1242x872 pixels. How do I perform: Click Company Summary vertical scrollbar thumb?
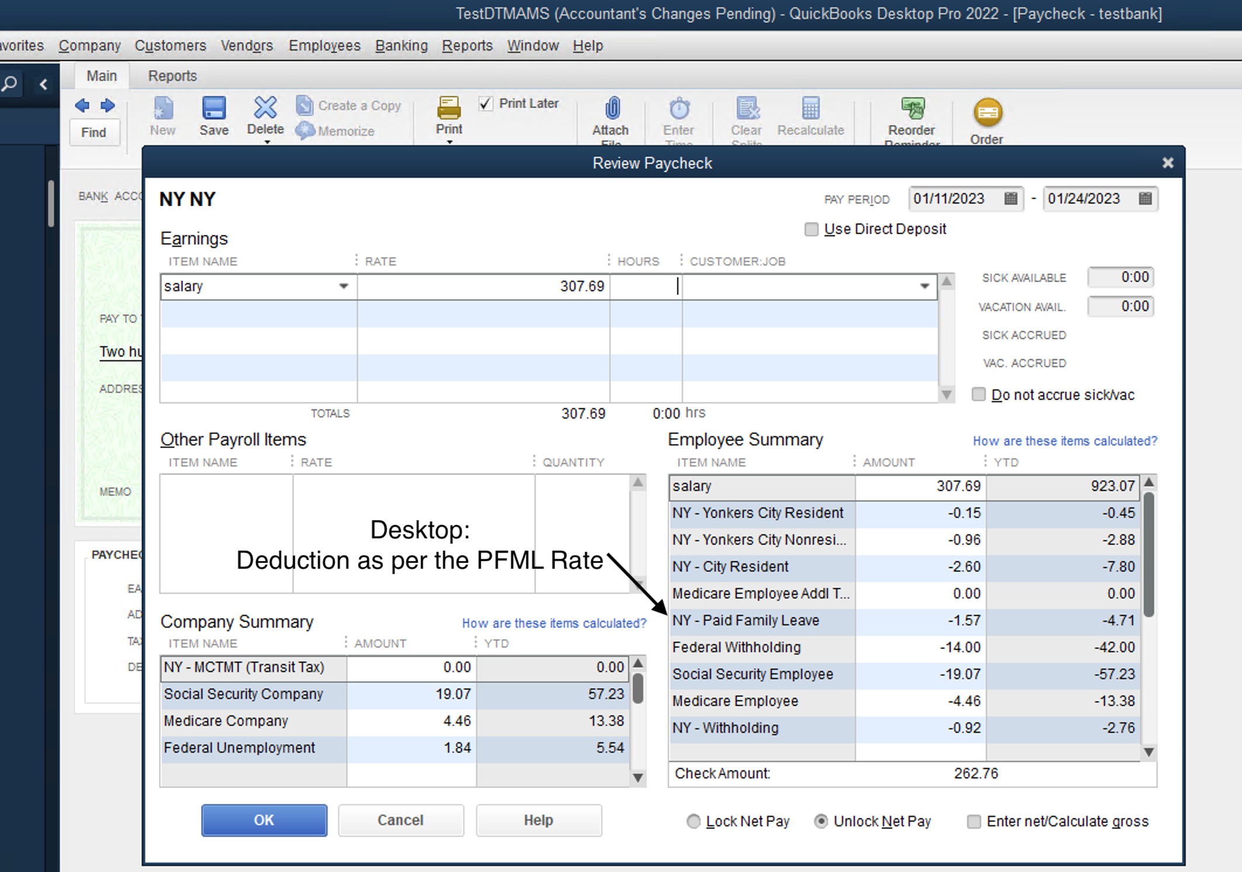click(639, 688)
